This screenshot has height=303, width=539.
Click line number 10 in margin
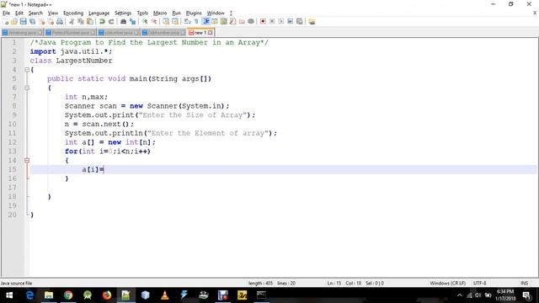tap(13, 124)
